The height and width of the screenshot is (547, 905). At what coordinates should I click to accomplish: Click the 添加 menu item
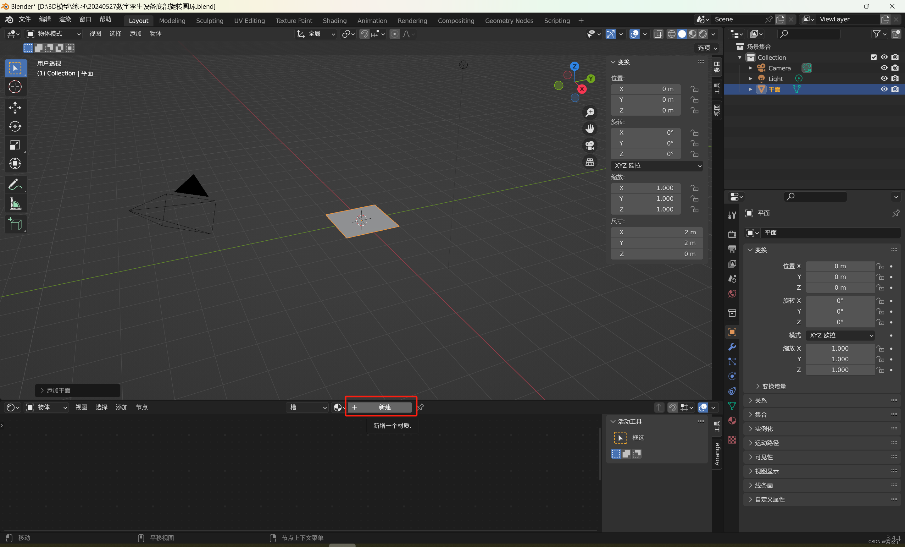136,34
